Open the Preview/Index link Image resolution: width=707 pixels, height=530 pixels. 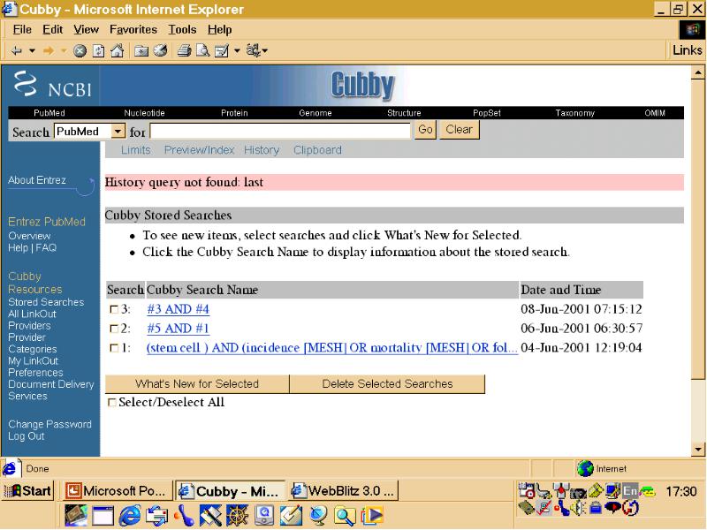(200, 150)
